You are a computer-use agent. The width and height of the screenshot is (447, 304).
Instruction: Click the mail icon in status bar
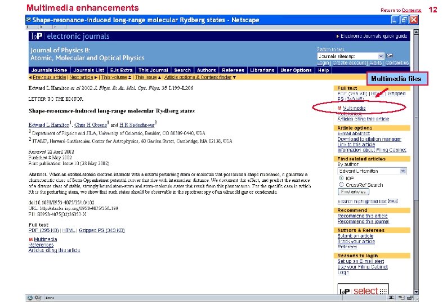tap(38, 298)
